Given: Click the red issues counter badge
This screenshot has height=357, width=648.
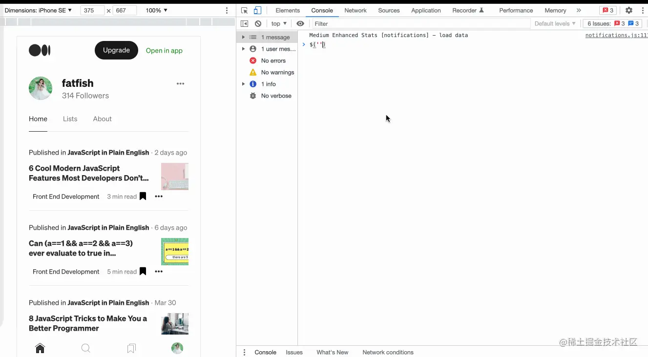Looking at the screenshot, I should [x=608, y=10].
